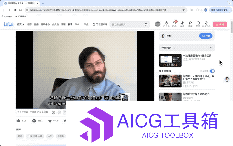Open danmaku settings icon under video

[x=59, y=112]
